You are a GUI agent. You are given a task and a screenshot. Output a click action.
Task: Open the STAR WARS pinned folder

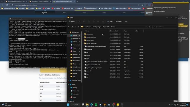[x=75, y=61]
